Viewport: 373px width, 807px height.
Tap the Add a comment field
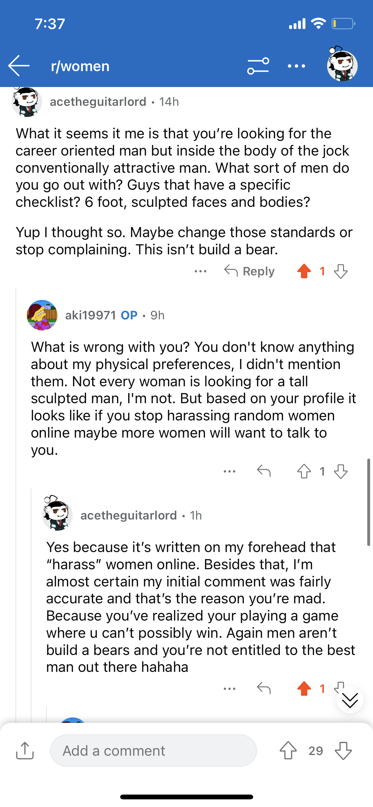[153, 751]
